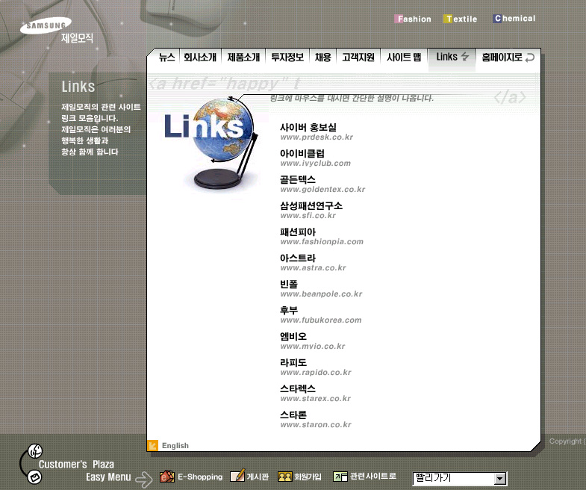Open the 회원가입 link
The width and height of the screenshot is (586, 490).
(308, 477)
